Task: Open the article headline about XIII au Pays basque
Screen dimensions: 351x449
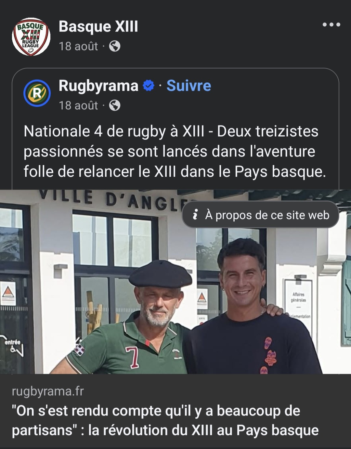Action: [x=165, y=420]
